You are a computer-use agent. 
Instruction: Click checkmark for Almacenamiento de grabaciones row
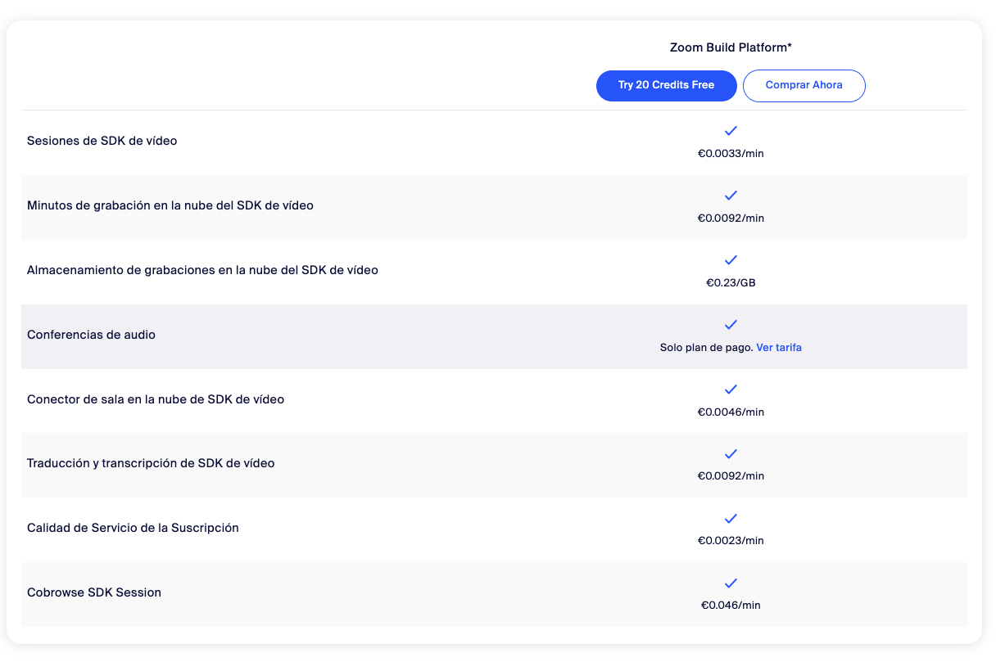click(731, 260)
